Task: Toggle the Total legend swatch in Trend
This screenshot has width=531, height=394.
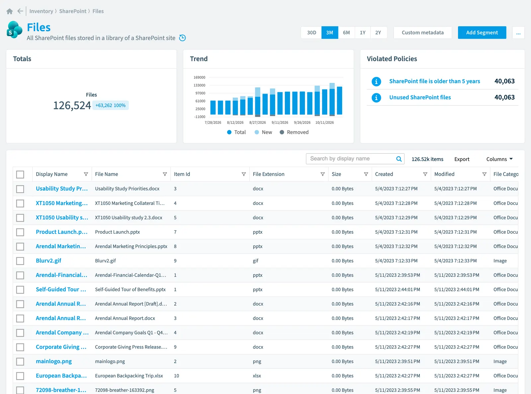Action: [x=229, y=132]
